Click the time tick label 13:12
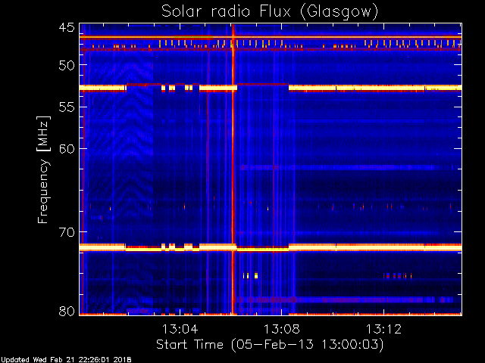This screenshot has width=485, height=363. (x=384, y=329)
